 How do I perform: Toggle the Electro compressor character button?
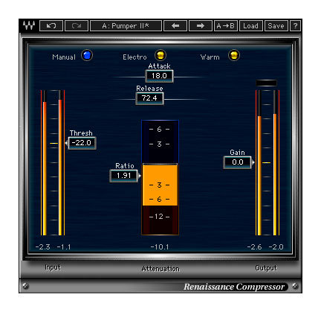[x=160, y=55]
